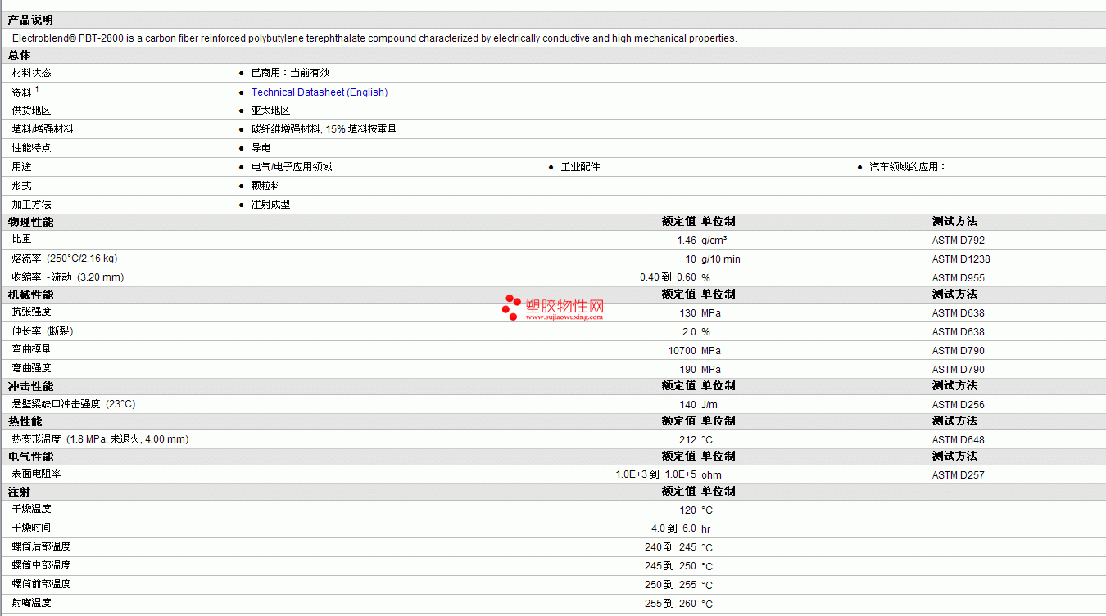Select the 190 value for 弯曲强度
The height and width of the screenshot is (616, 1106).
click(x=688, y=370)
